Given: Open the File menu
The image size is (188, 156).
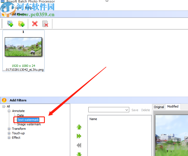Looking at the screenshot, I should coord(4,8).
